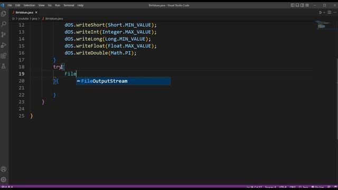Click the errors and warnings status indicator
338x190 pixels.
point(7,187)
